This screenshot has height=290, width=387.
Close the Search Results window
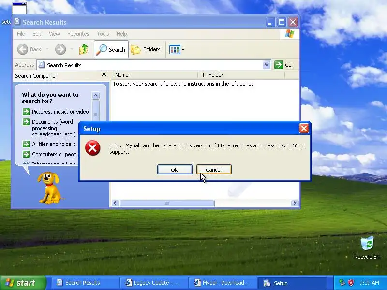click(x=293, y=22)
